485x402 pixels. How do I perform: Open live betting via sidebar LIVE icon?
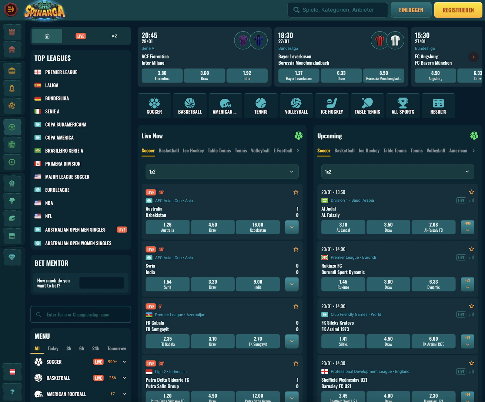[12, 145]
